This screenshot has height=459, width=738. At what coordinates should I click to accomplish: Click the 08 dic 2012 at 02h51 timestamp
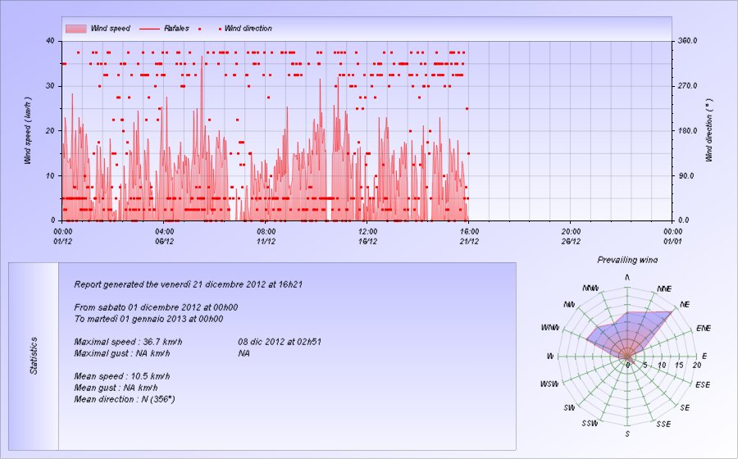pos(280,342)
